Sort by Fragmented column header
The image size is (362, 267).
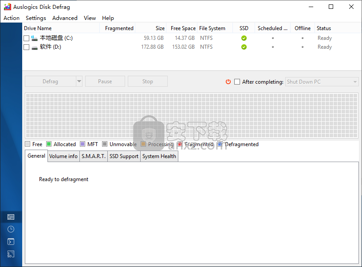(x=118, y=28)
